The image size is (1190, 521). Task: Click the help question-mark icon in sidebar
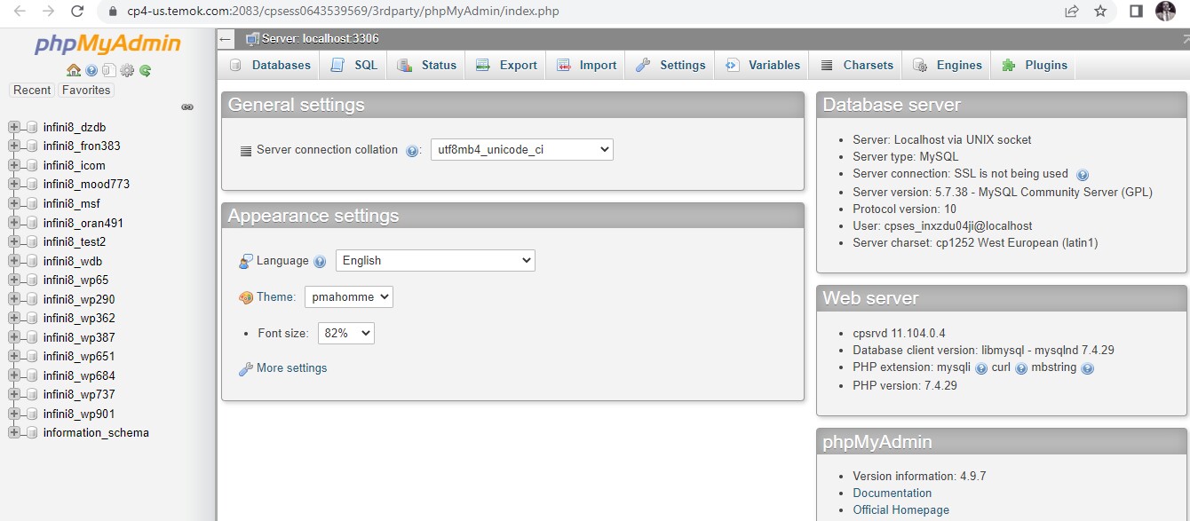tap(91, 70)
